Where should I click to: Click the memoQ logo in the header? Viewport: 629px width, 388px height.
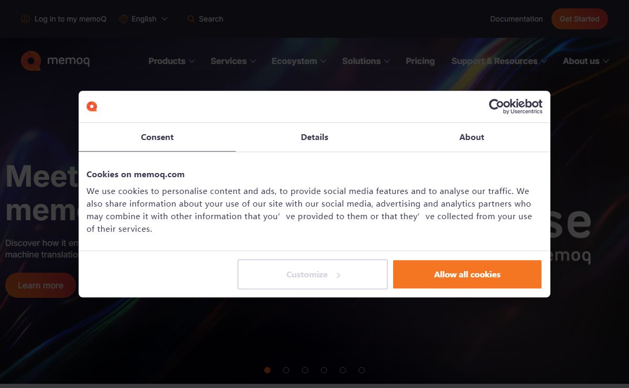55,61
